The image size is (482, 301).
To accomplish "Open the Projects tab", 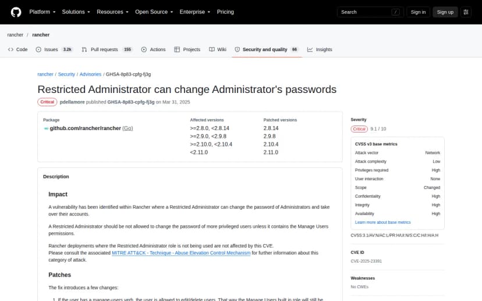I will tap(187, 49).
